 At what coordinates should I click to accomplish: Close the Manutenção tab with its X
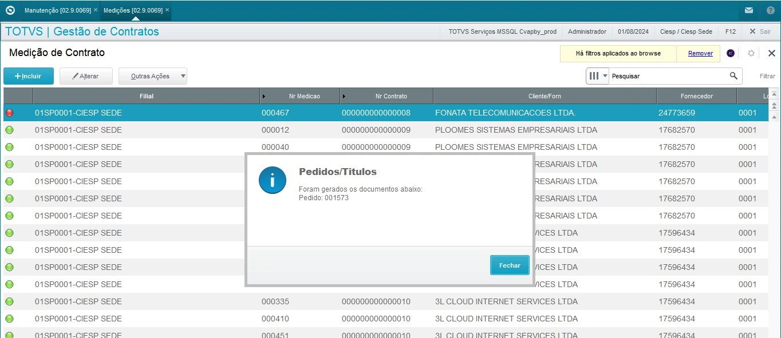click(x=96, y=10)
